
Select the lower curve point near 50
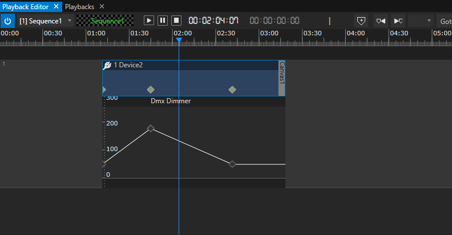tap(232, 164)
